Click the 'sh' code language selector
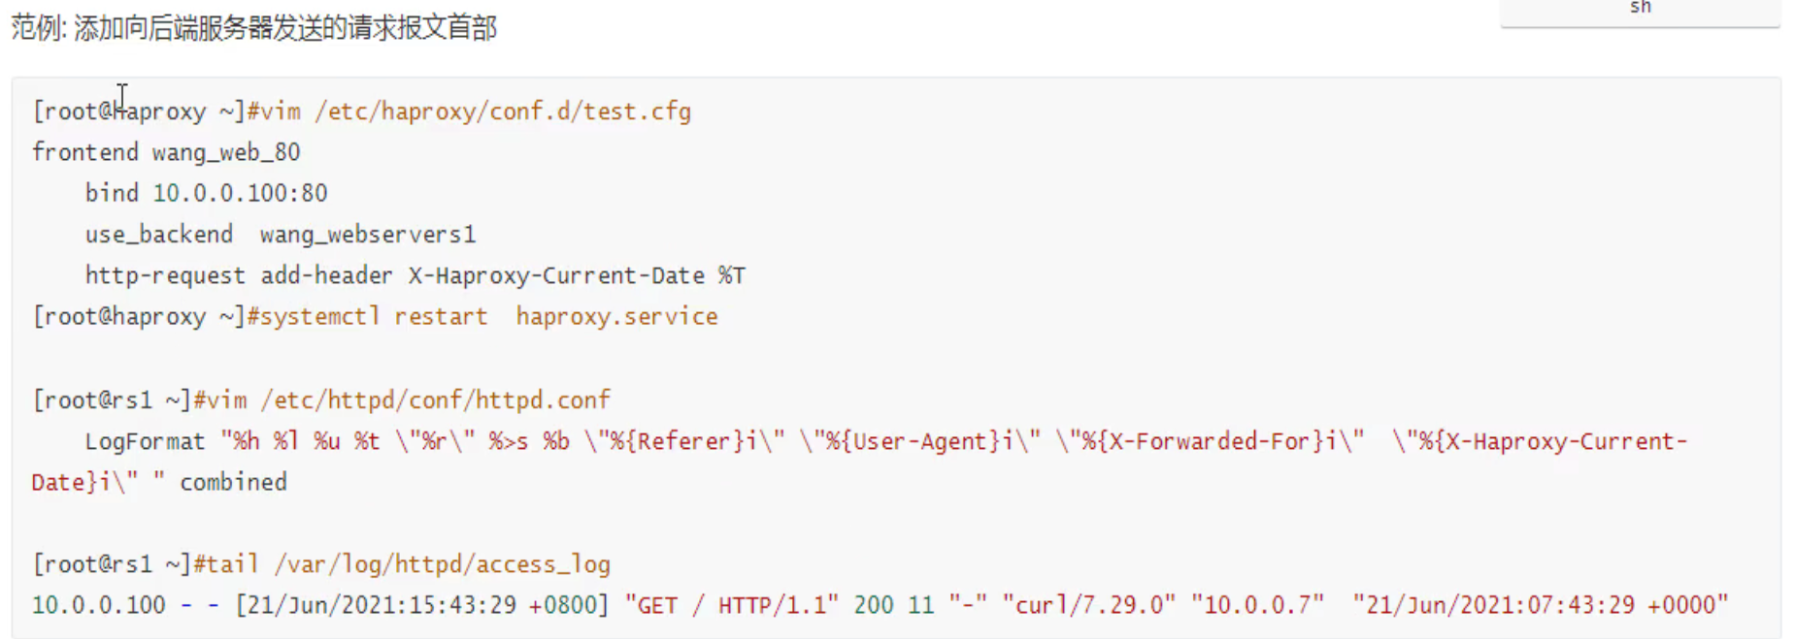The width and height of the screenshot is (1795, 639). (x=1640, y=10)
